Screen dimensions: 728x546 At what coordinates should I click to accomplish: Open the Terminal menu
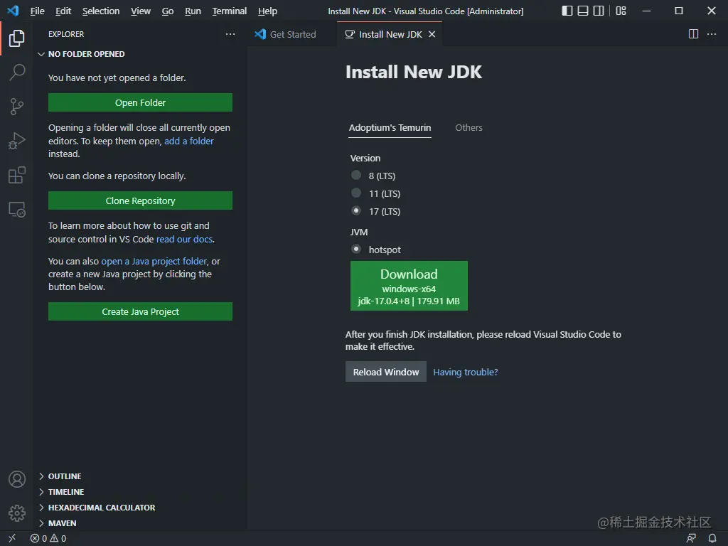coord(230,11)
